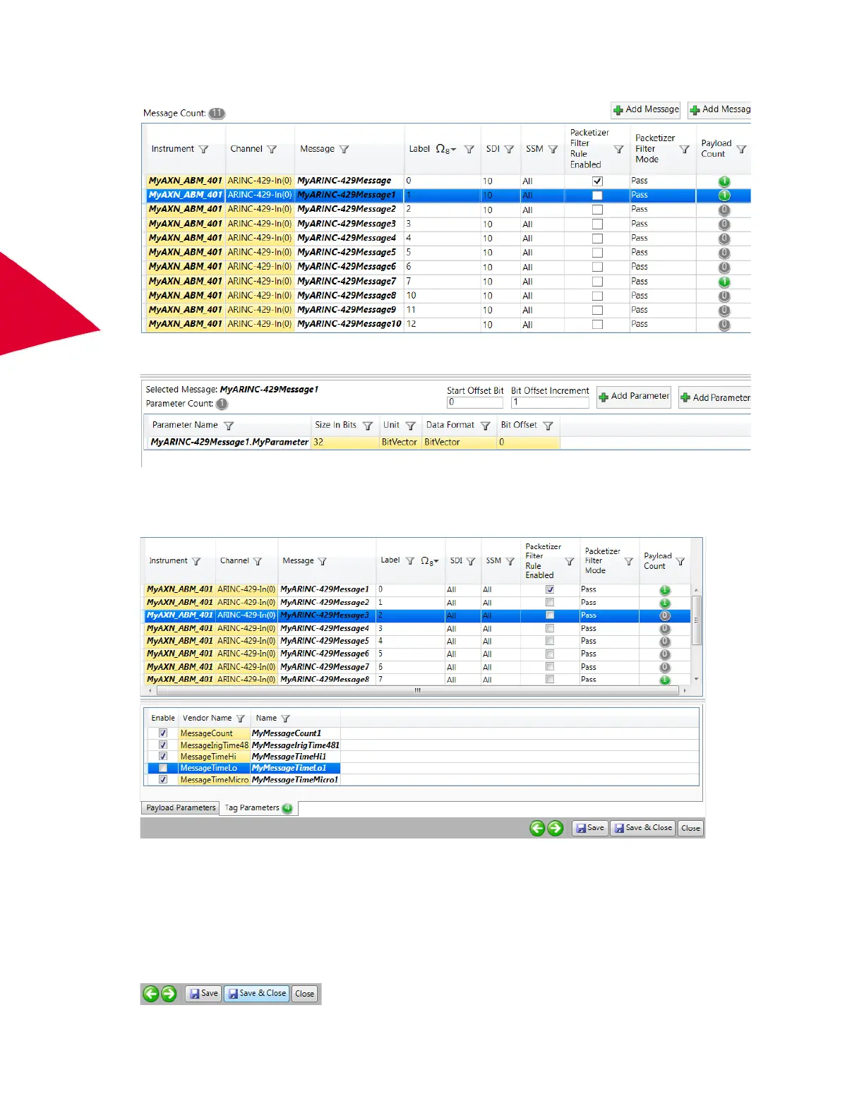
Task: Click the green badge on Tag Parameters tab
Action: [287, 808]
